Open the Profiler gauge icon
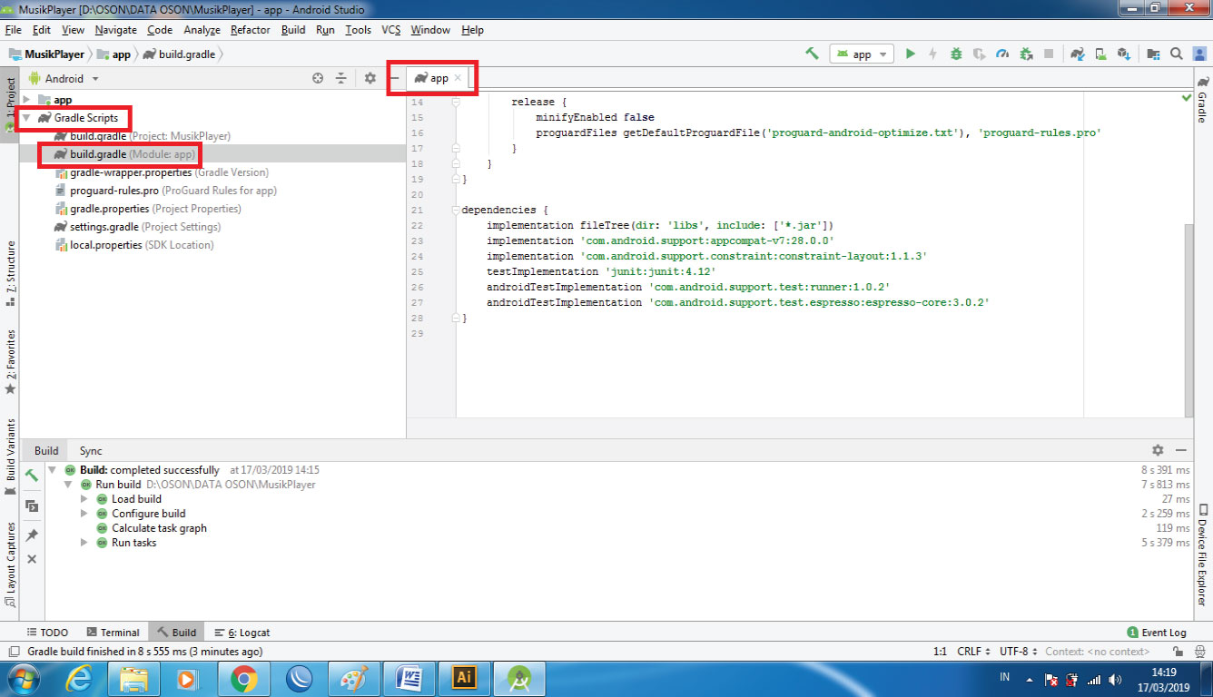This screenshot has width=1213, height=697. [1002, 54]
